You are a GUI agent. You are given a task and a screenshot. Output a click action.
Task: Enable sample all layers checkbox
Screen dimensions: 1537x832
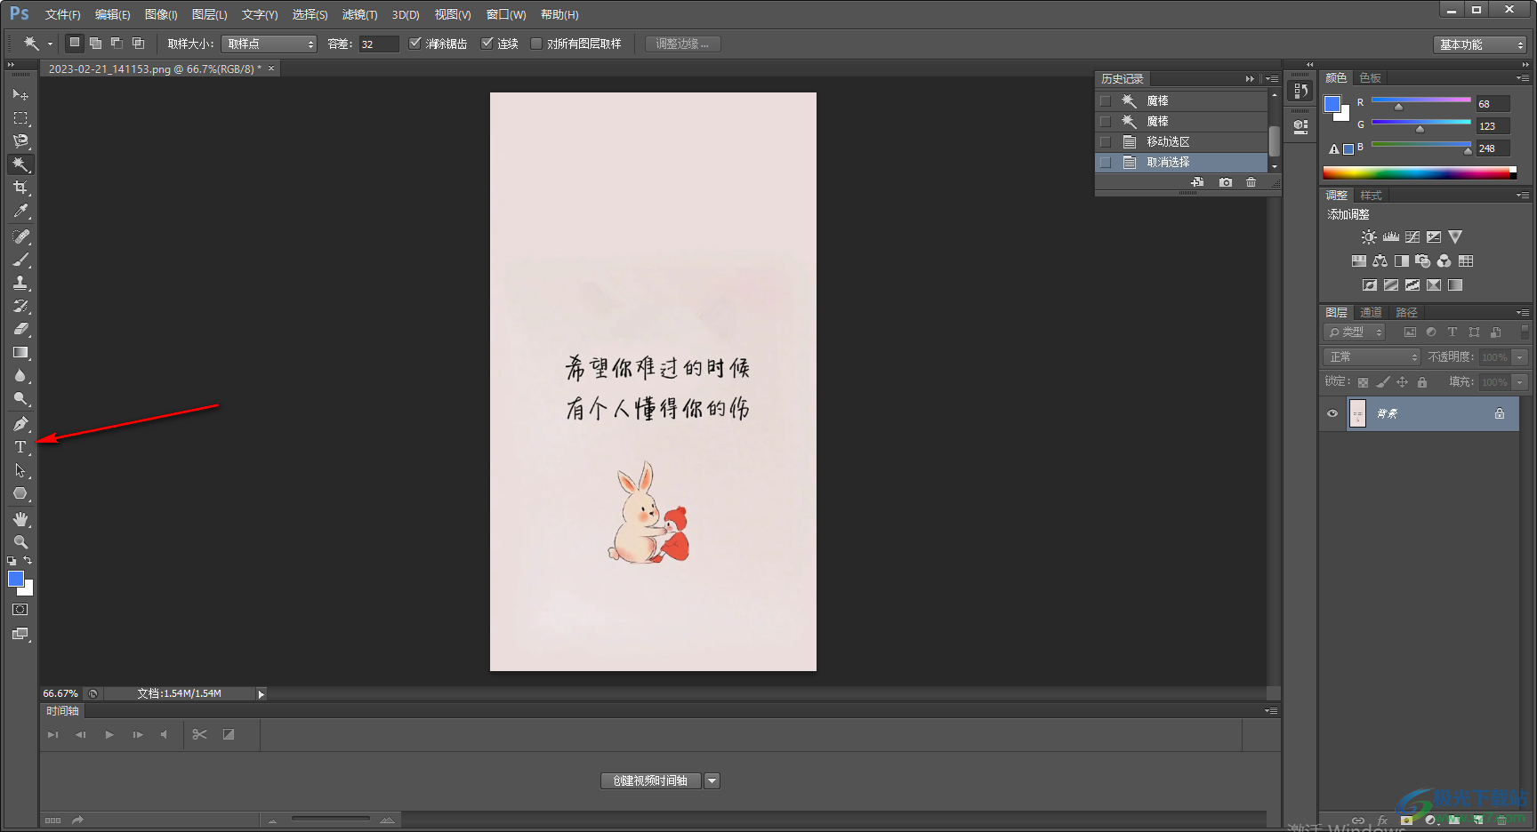click(x=536, y=43)
